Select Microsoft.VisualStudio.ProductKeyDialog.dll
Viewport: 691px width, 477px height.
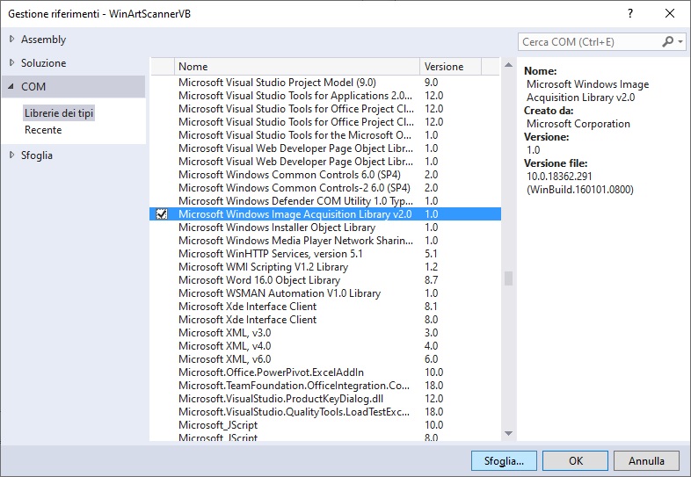[325, 399]
